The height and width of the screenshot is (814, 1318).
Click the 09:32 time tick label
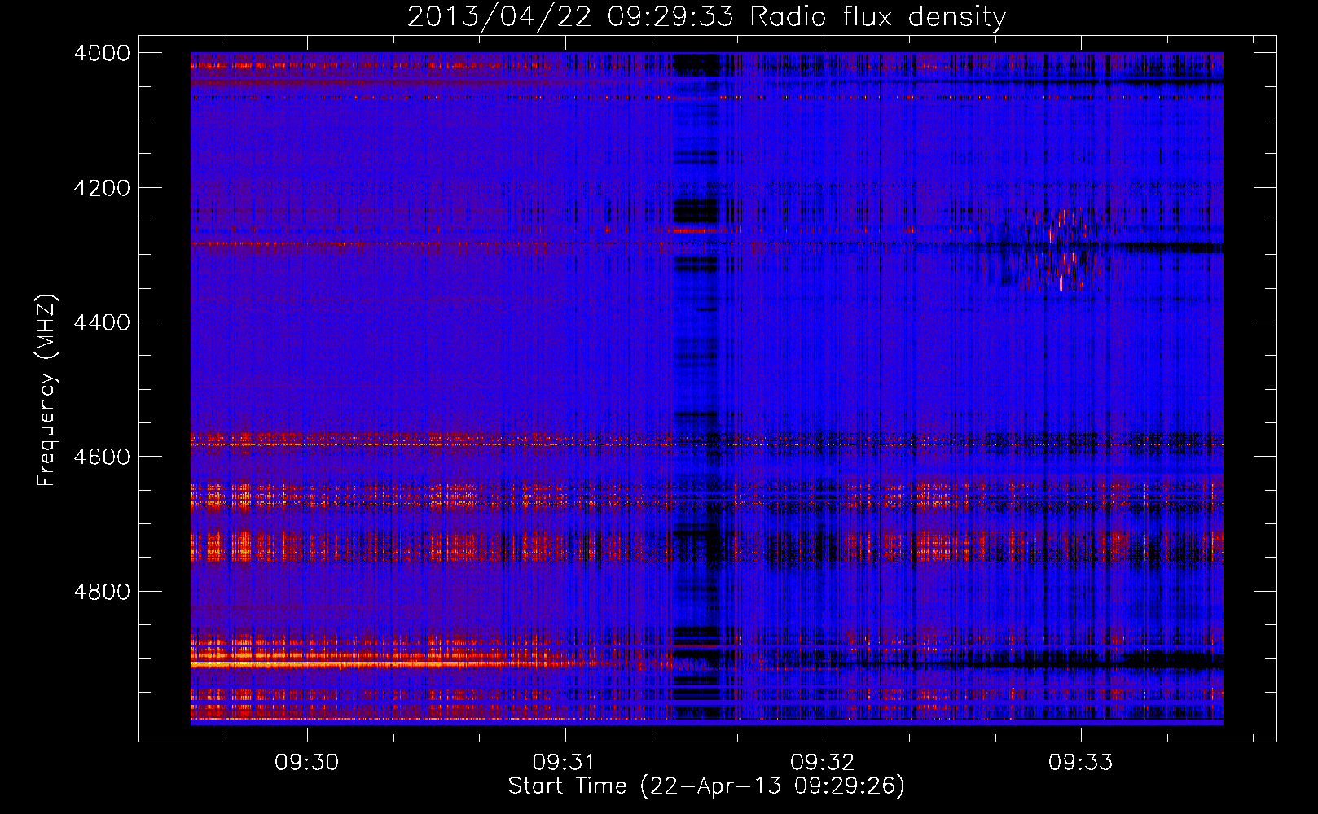(x=823, y=763)
